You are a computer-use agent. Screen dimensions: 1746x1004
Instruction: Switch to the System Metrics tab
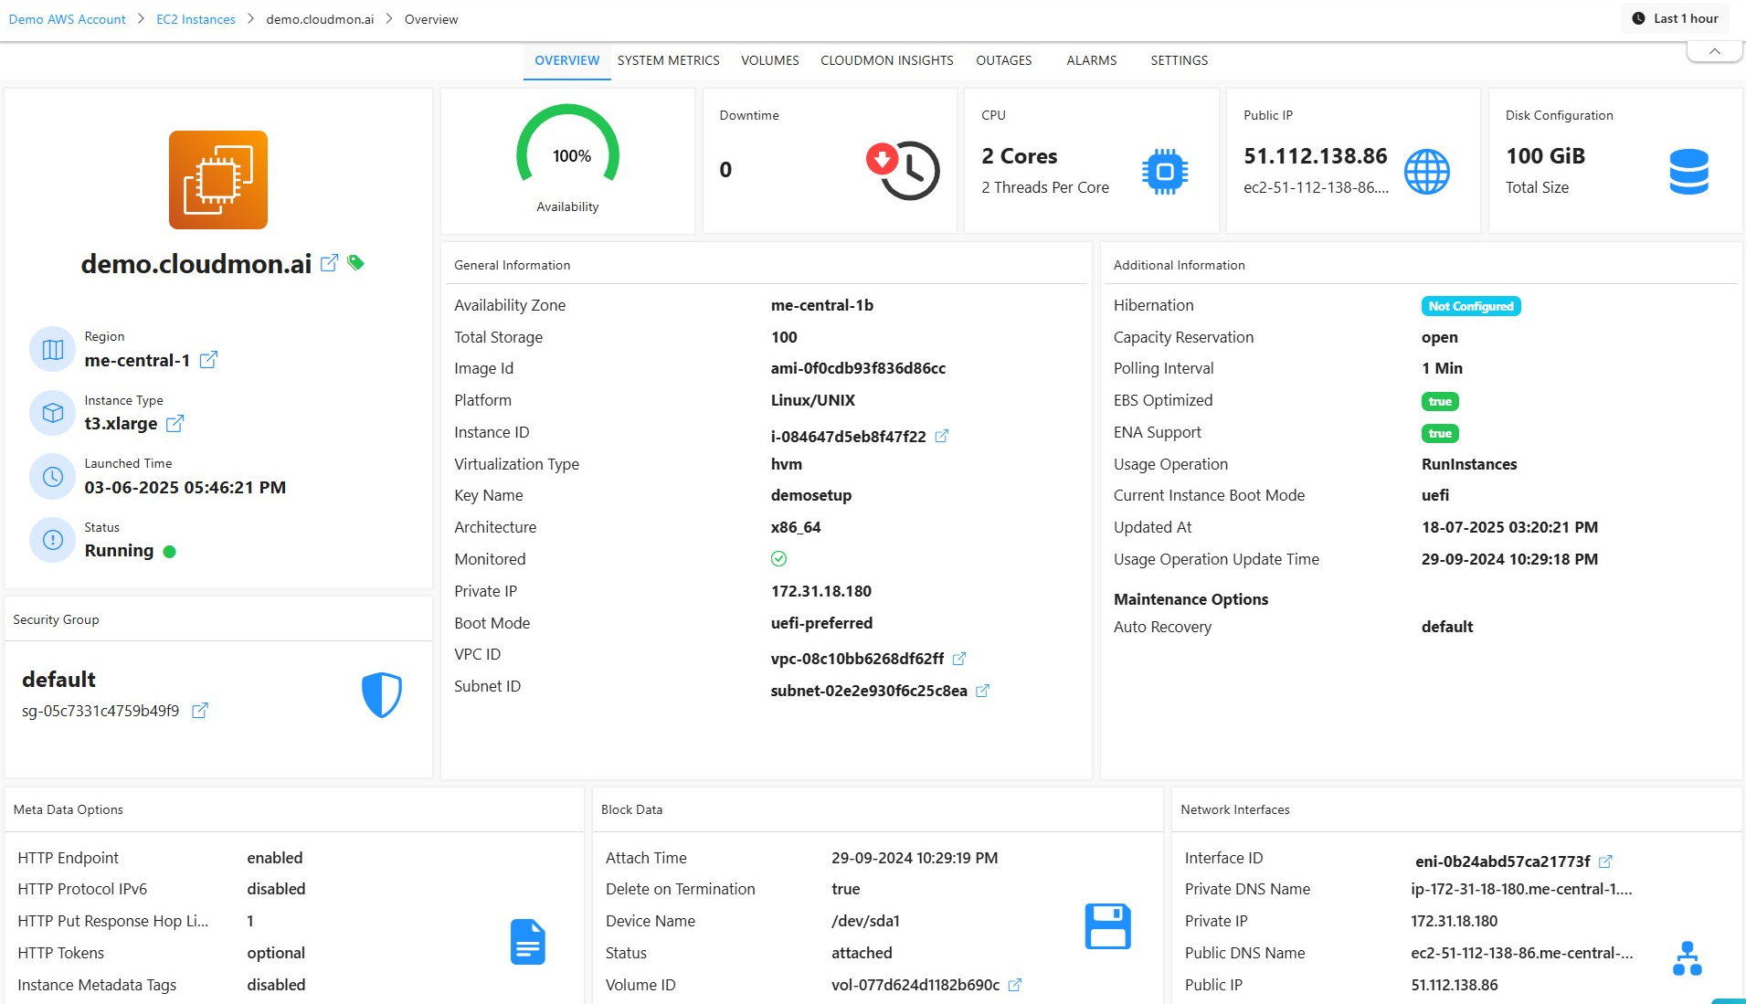pyautogui.click(x=668, y=60)
